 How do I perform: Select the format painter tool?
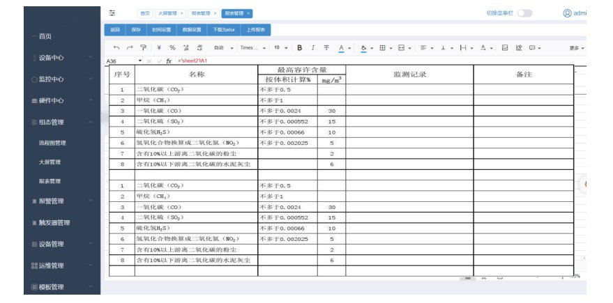tap(144, 48)
